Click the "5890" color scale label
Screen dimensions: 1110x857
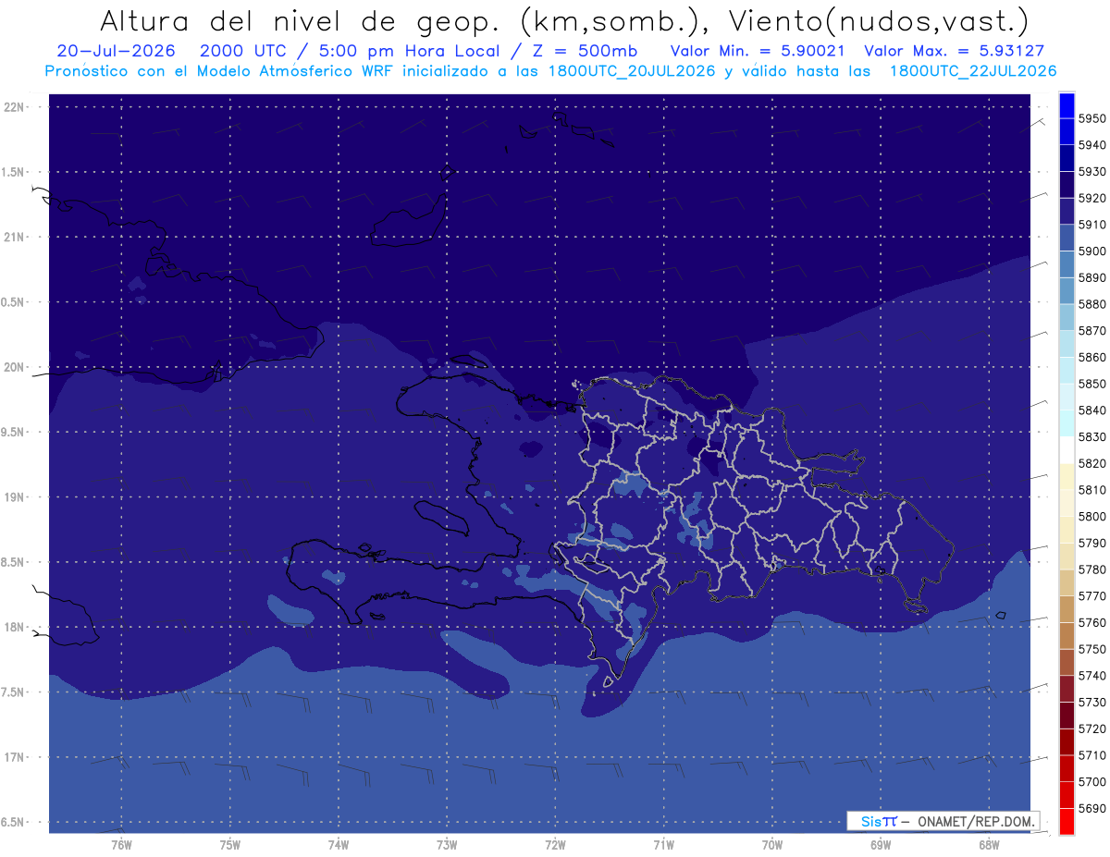pos(1091,277)
